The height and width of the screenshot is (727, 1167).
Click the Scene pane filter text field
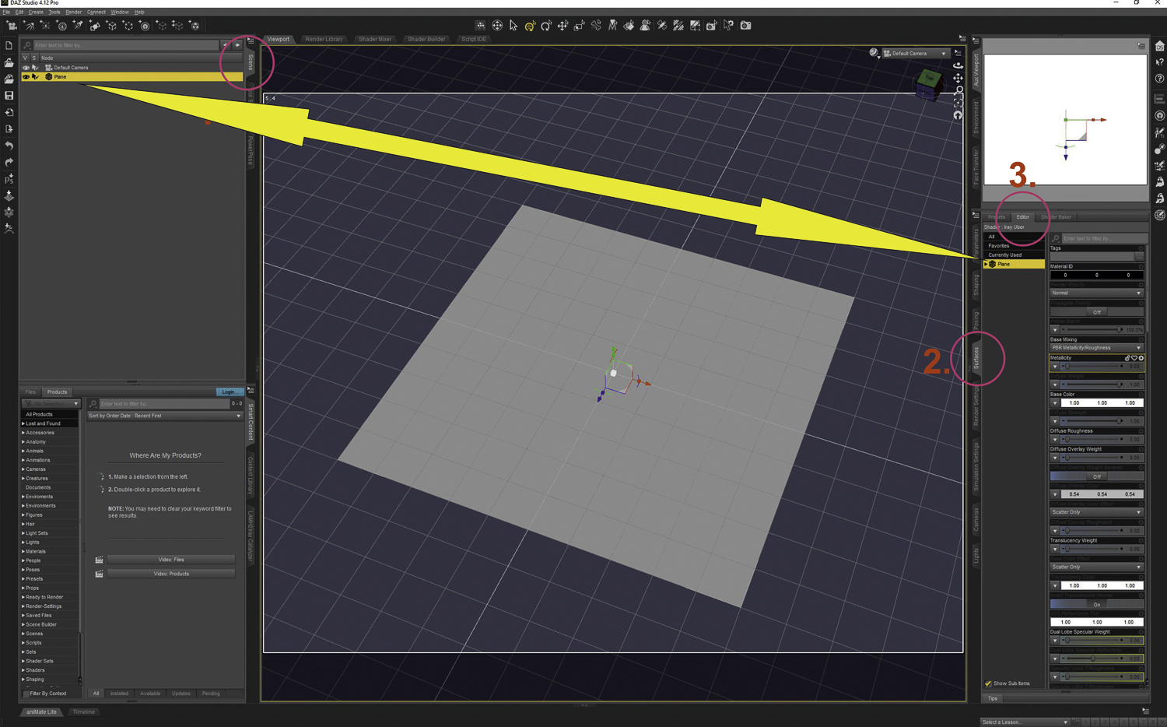click(x=126, y=45)
